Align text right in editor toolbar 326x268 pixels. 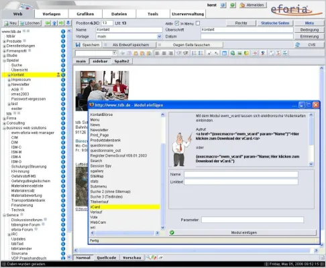[x=170, y=53]
